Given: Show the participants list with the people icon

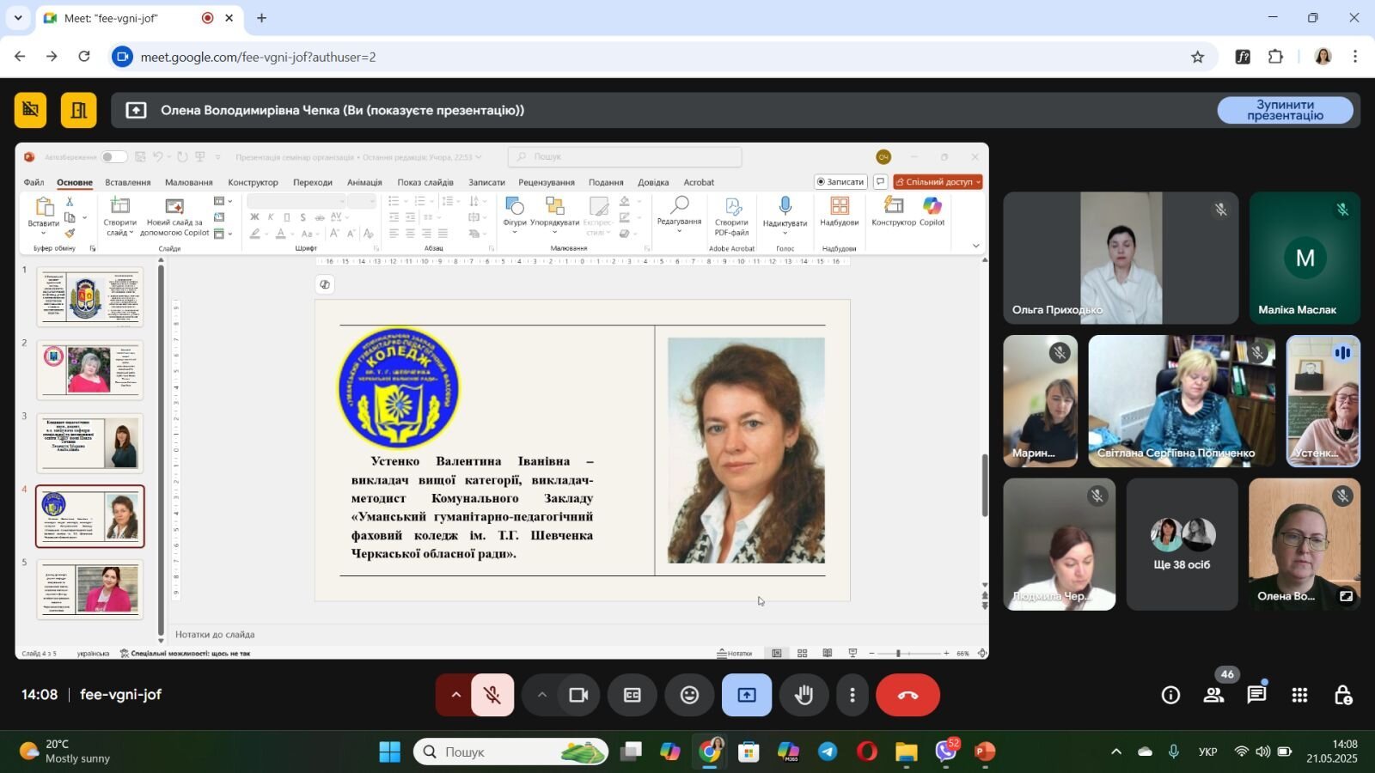Looking at the screenshot, I should click(1213, 695).
